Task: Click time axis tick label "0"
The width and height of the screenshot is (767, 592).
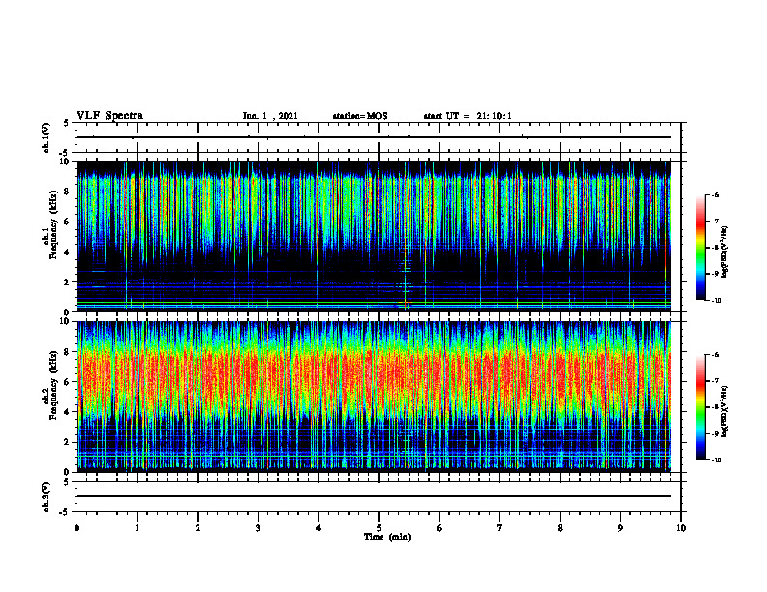Action: coord(77,528)
